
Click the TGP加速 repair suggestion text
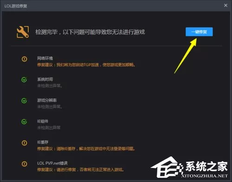point(86,65)
